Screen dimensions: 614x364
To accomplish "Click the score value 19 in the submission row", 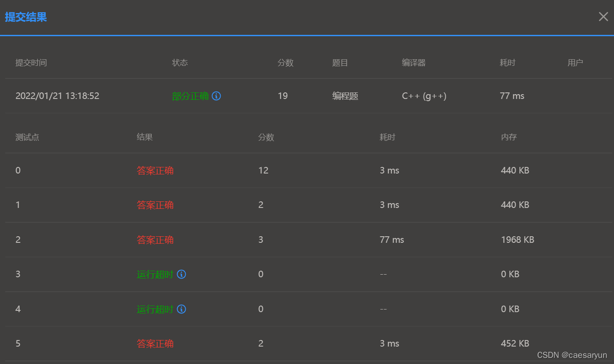I will (283, 96).
